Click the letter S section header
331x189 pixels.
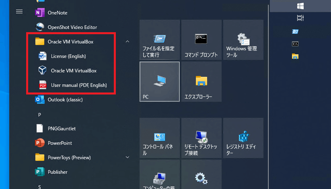(x=39, y=187)
